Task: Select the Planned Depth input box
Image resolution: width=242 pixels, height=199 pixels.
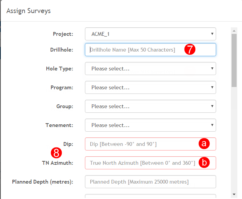Action: coord(150,182)
